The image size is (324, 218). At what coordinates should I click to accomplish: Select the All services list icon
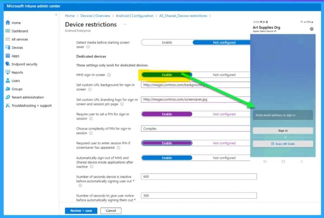coord(8,39)
